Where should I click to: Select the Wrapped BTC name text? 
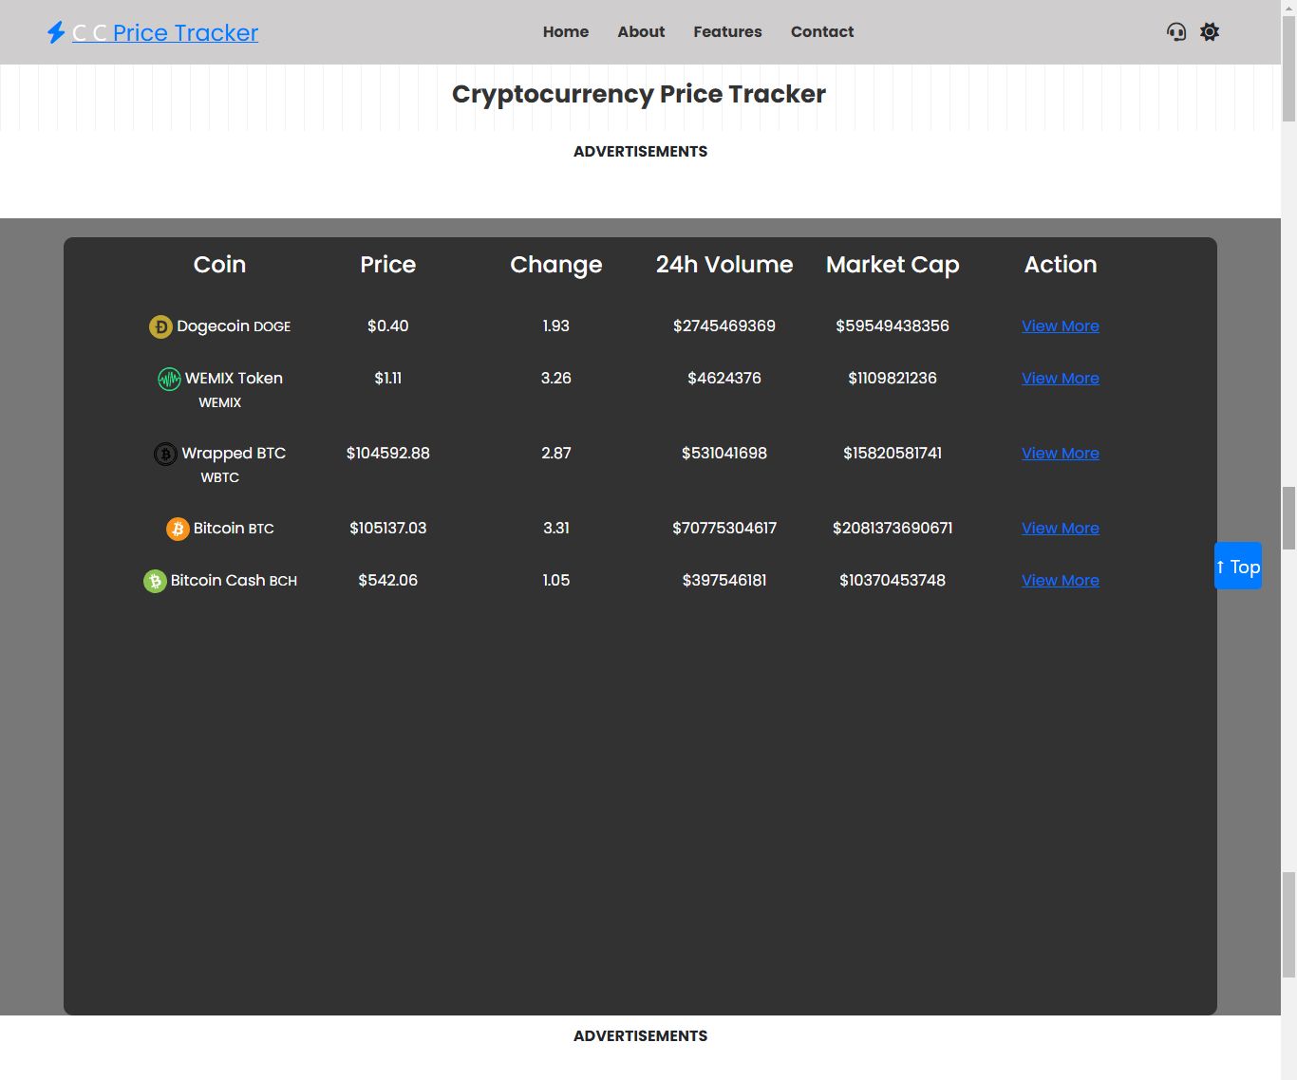point(234,453)
